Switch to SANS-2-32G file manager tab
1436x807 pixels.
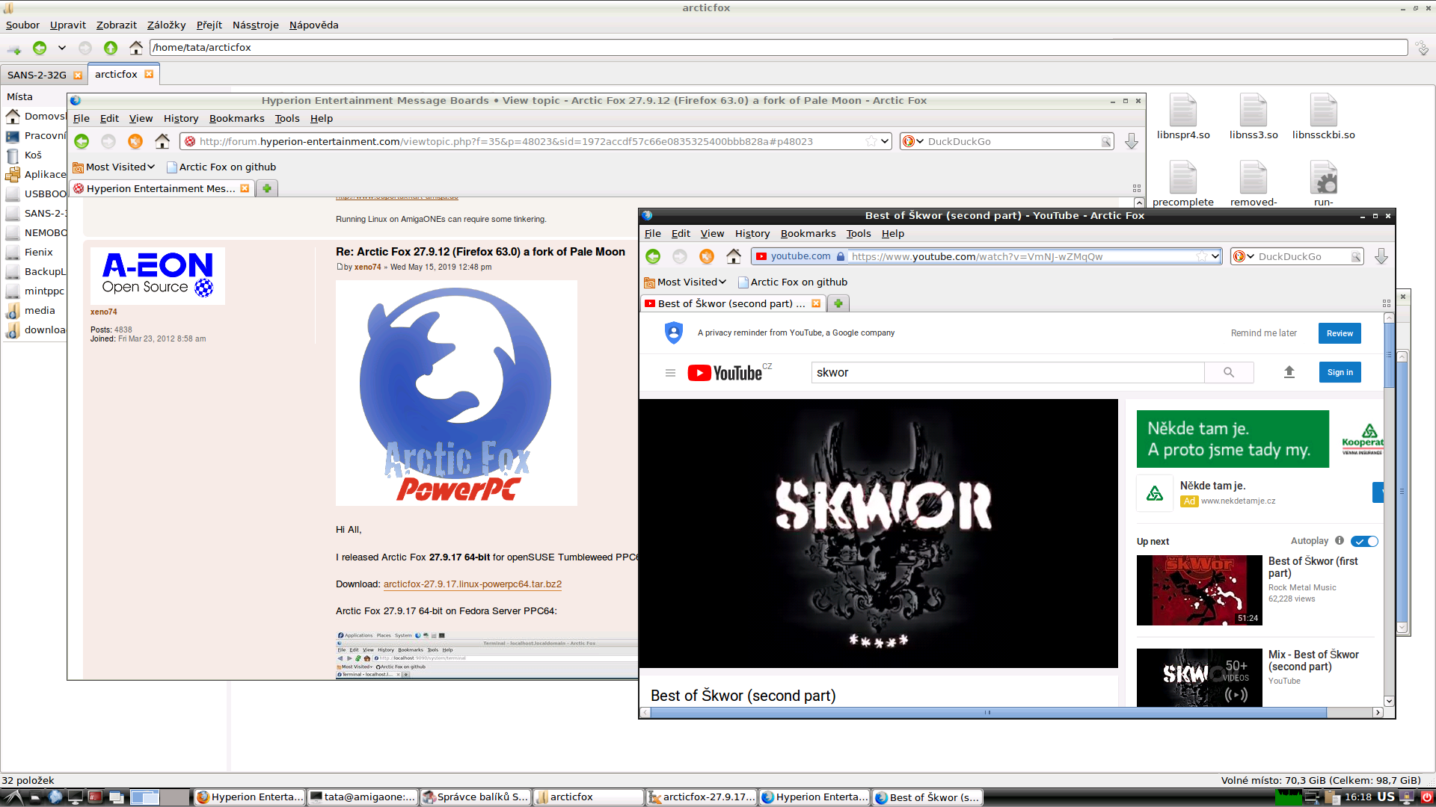pyautogui.click(x=37, y=75)
